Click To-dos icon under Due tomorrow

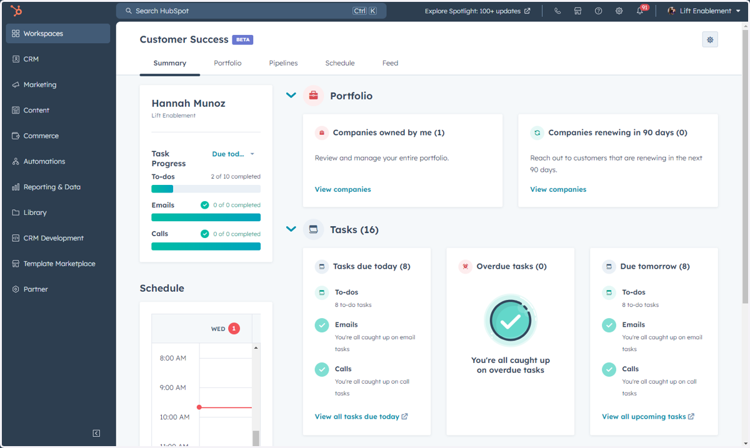(609, 292)
